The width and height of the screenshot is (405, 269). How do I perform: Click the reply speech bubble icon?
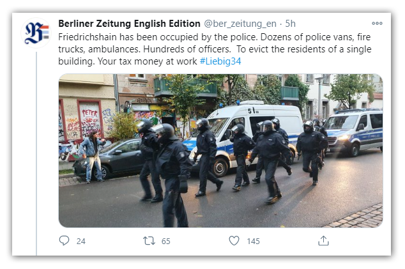pos(64,241)
